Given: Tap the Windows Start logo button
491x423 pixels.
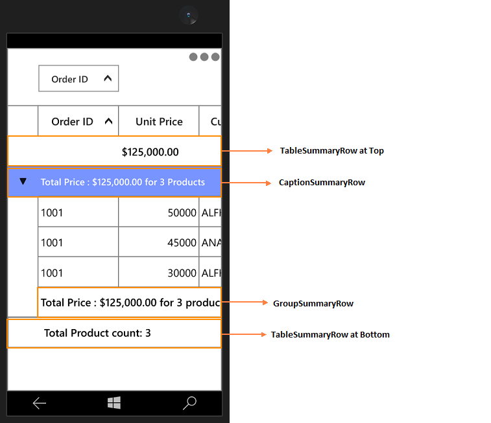Looking at the screenshot, I should (x=114, y=403).
